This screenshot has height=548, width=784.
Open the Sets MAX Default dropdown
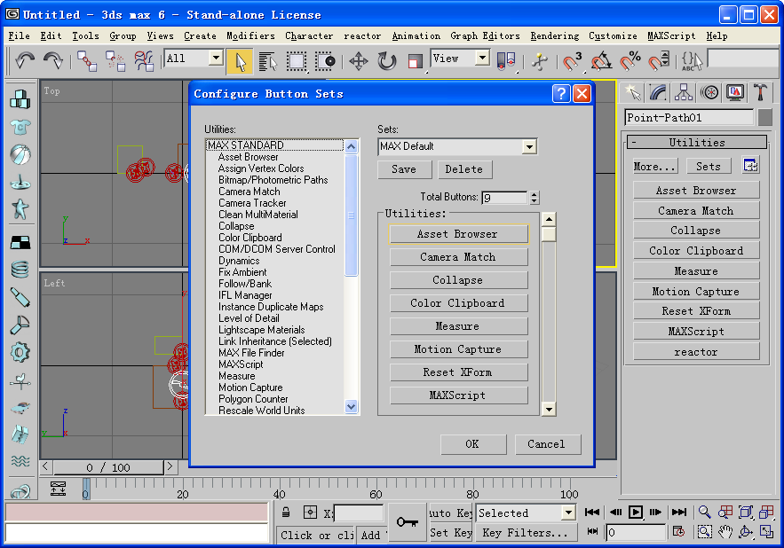[x=529, y=147]
